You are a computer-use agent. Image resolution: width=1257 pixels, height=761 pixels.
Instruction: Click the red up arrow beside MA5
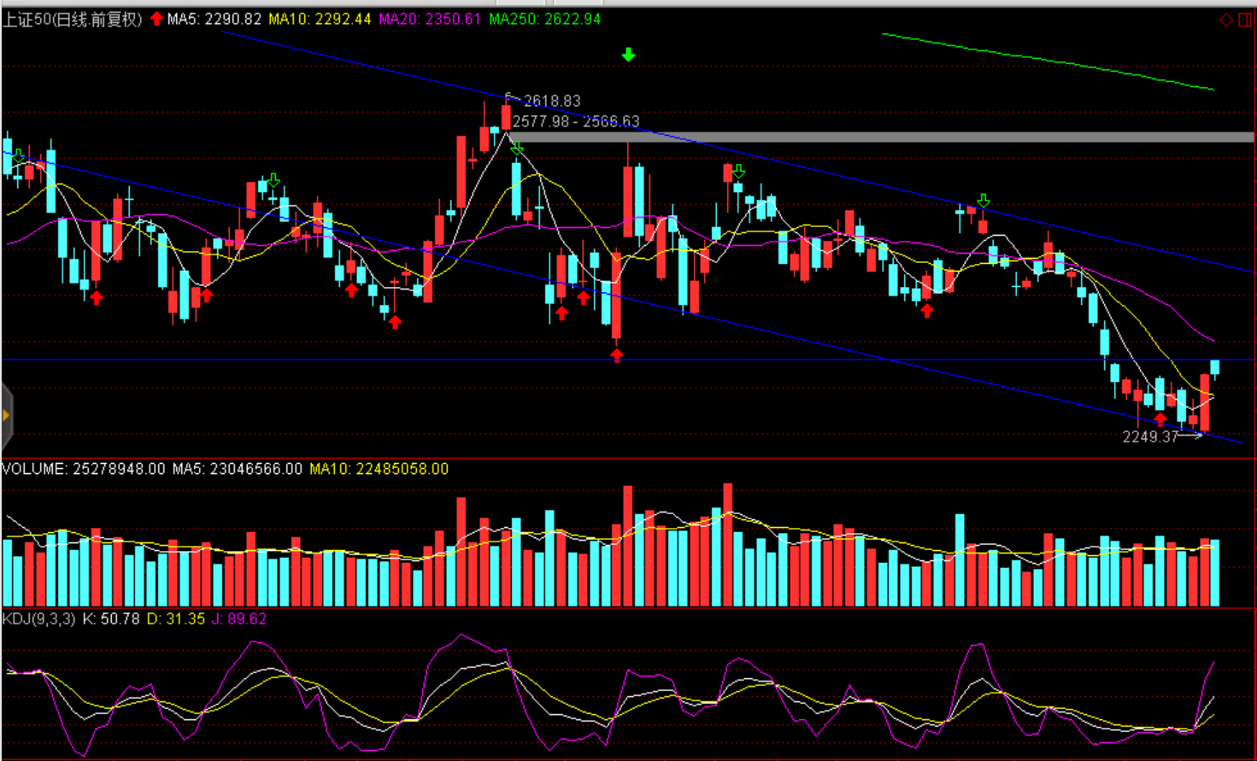pos(156,19)
